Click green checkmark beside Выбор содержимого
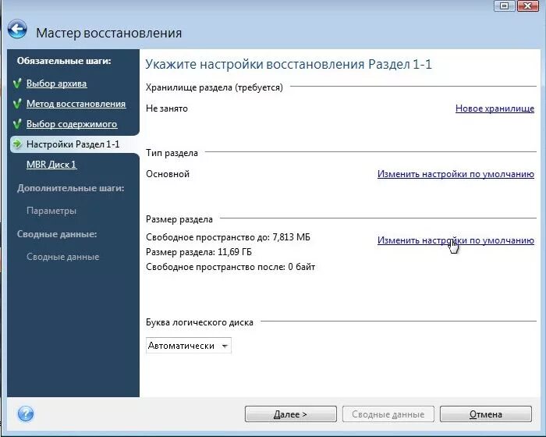 (x=17, y=124)
